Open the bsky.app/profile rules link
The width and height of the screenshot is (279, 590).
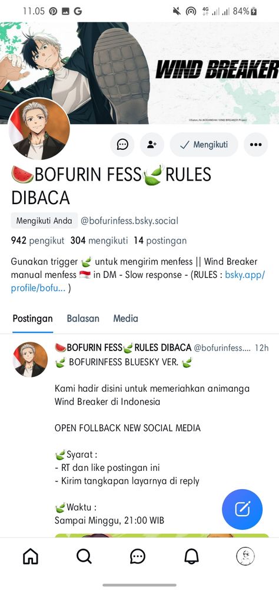(x=138, y=281)
